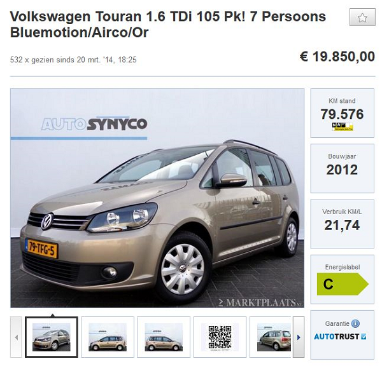The width and height of the screenshot is (382, 366).
Task: Show next thumbnails with right arrow
Action: tap(299, 337)
